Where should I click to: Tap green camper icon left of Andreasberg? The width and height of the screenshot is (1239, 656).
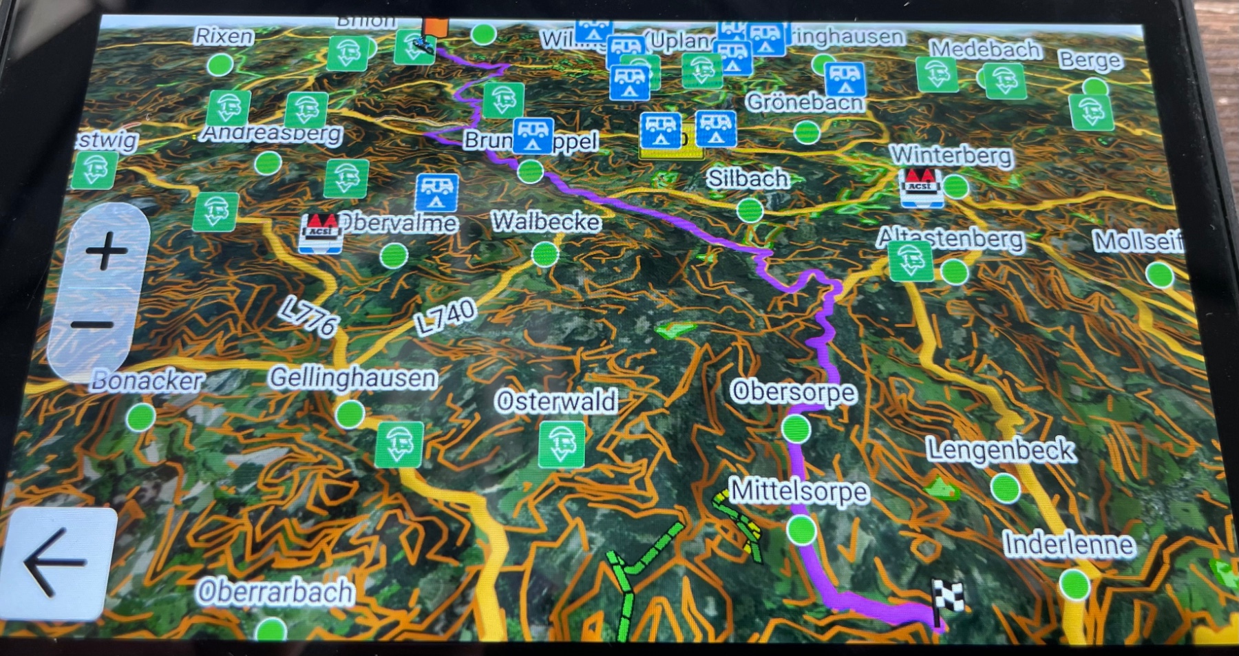pos(228,108)
